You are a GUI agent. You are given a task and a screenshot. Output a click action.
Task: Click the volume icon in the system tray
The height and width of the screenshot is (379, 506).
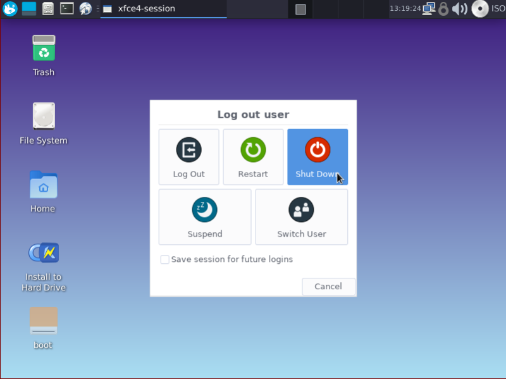tap(459, 9)
